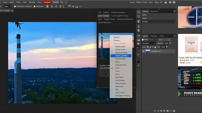
Task: Open the search magnifier icon
Action: (62, 2)
